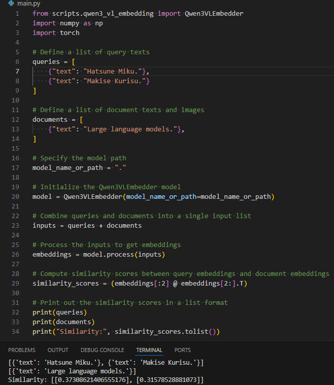The width and height of the screenshot is (334, 385).
Task: Select the TERMINAL panel tab
Action: pyautogui.click(x=149, y=350)
